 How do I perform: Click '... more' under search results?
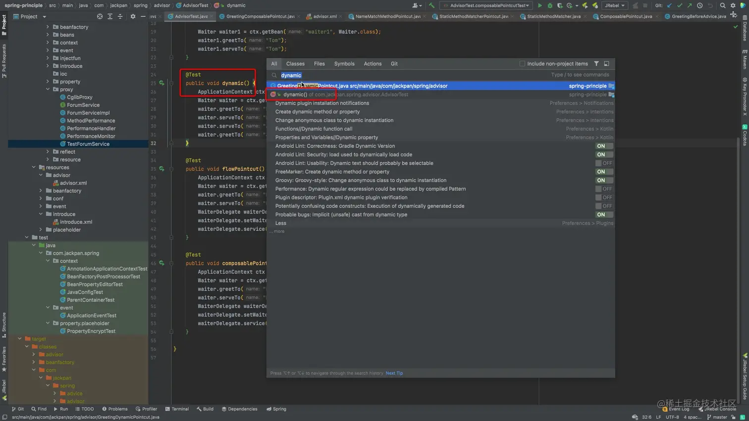click(x=278, y=232)
